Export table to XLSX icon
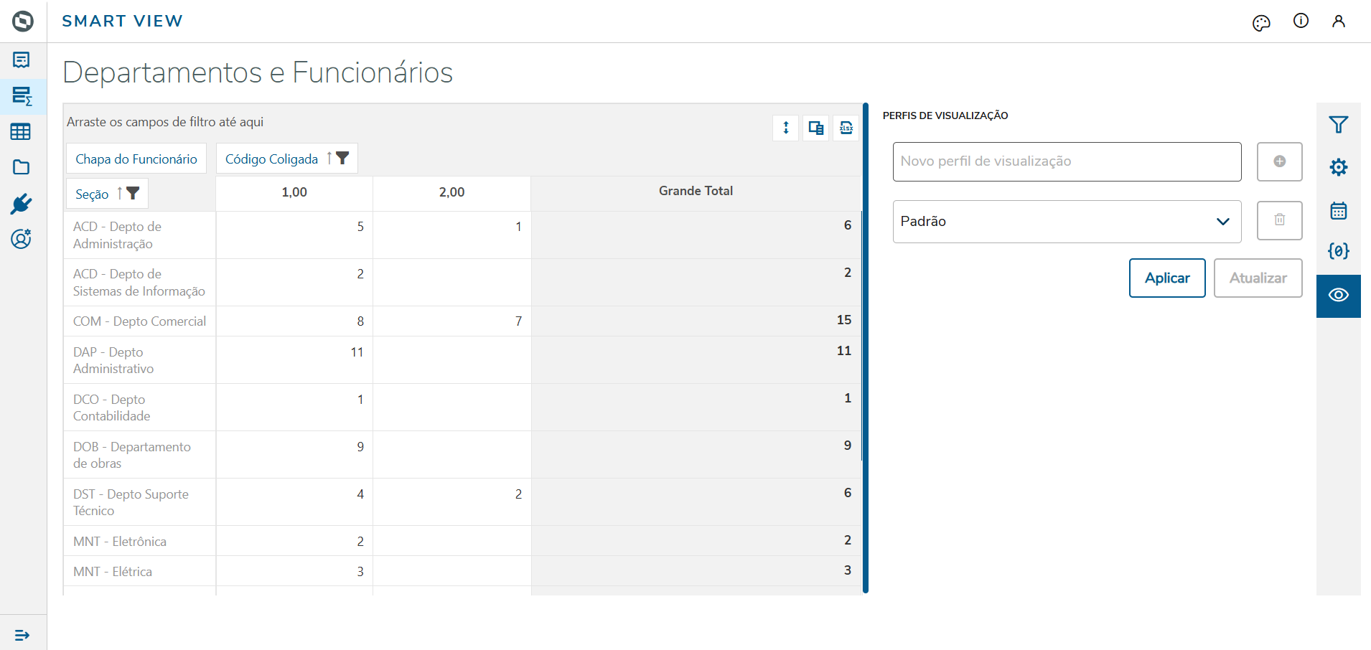This screenshot has height=650, width=1371. pos(846,128)
